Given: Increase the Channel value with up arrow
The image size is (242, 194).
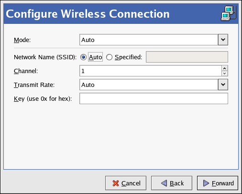Looking at the screenshot, I should coord(225,68).
